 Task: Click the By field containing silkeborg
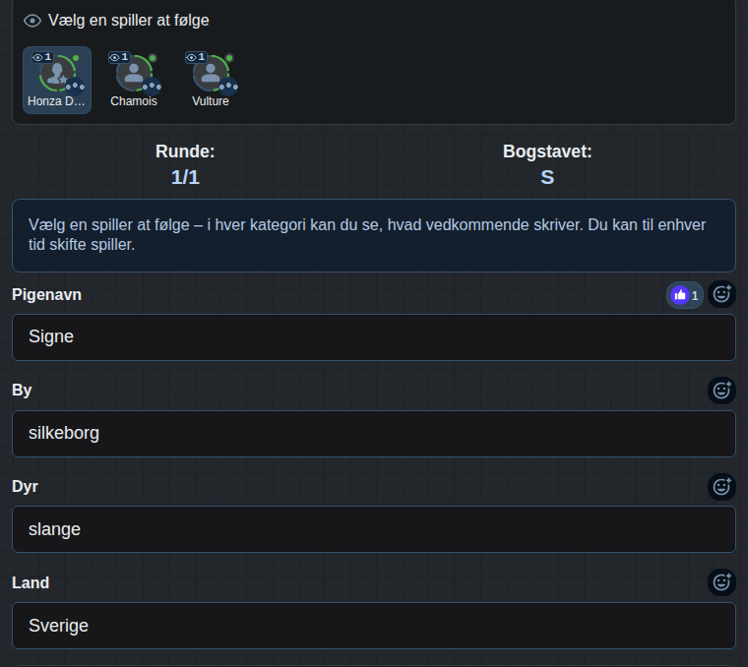[374, 434]
